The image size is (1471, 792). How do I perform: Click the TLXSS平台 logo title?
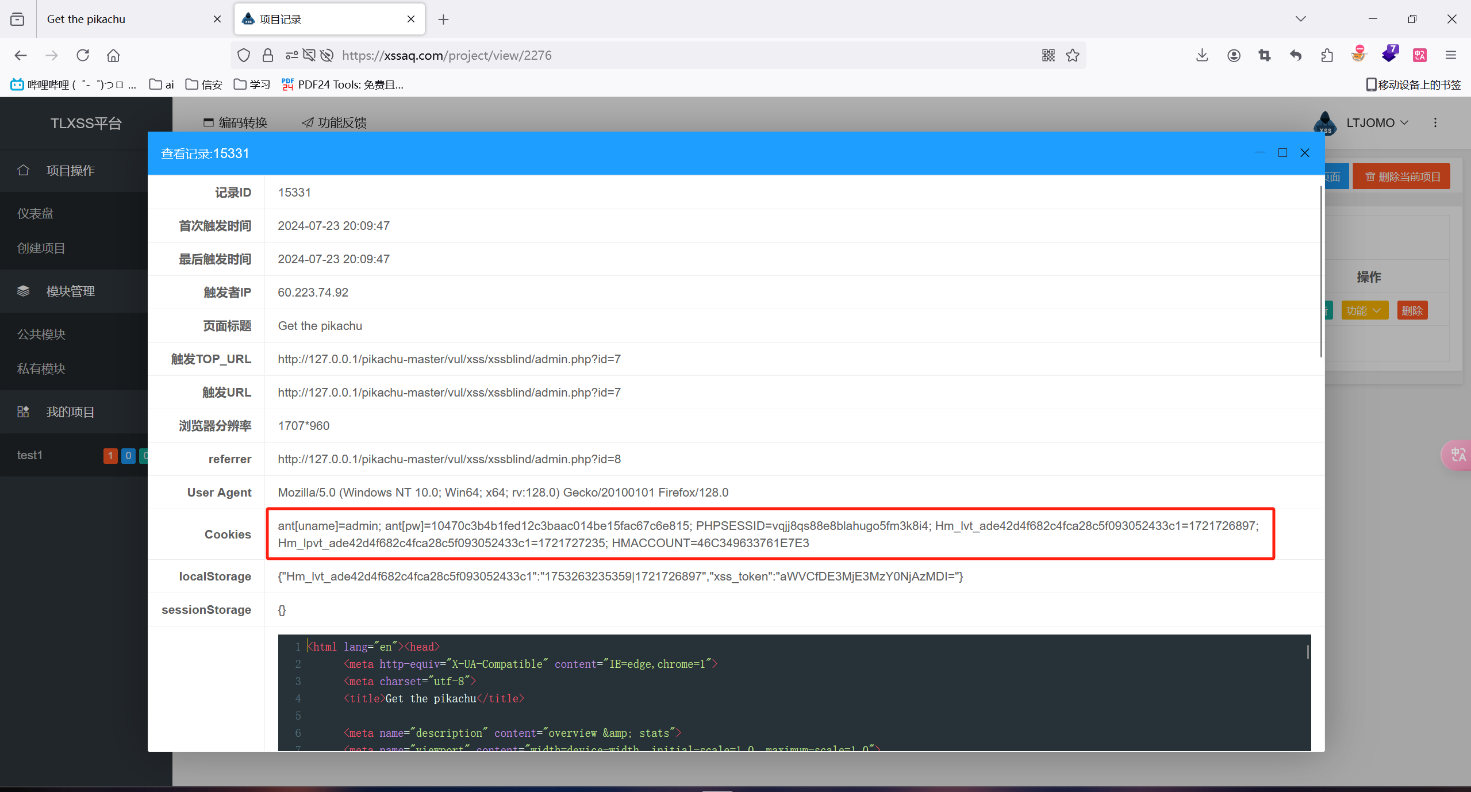click(x=86, y=123)
